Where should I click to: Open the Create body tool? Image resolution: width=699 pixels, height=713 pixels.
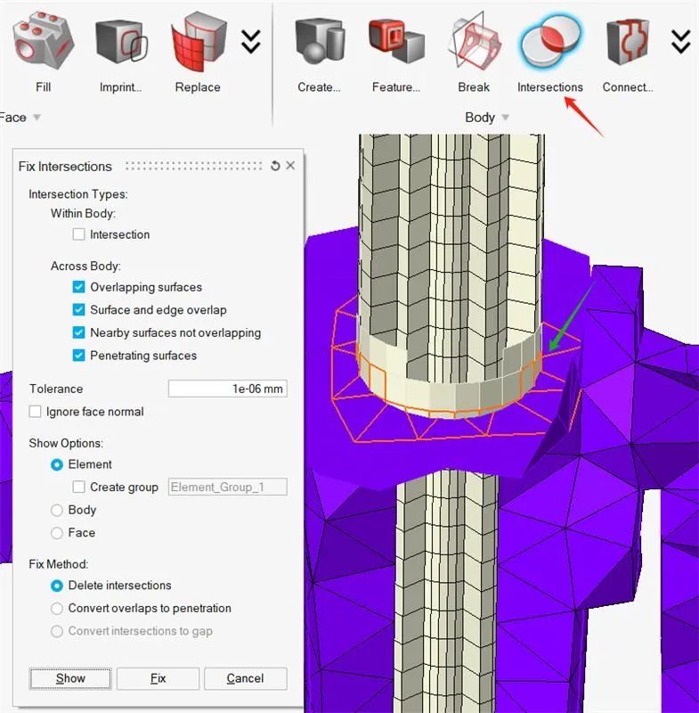[319, 40]
